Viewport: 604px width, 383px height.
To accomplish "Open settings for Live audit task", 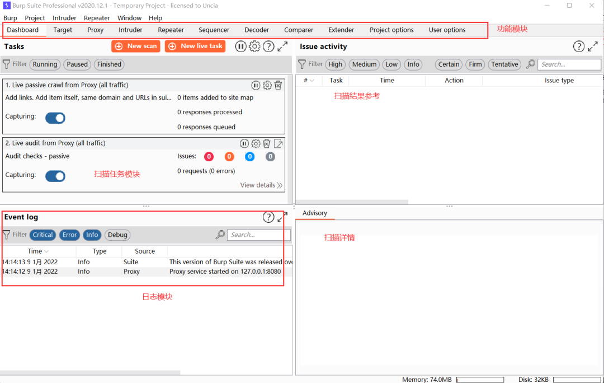I will pyautogui.click(x=256, y=143).
